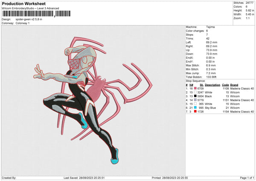Select stitch count 6709 in stop 1
256x181 pixels.
tap(201, 88)
